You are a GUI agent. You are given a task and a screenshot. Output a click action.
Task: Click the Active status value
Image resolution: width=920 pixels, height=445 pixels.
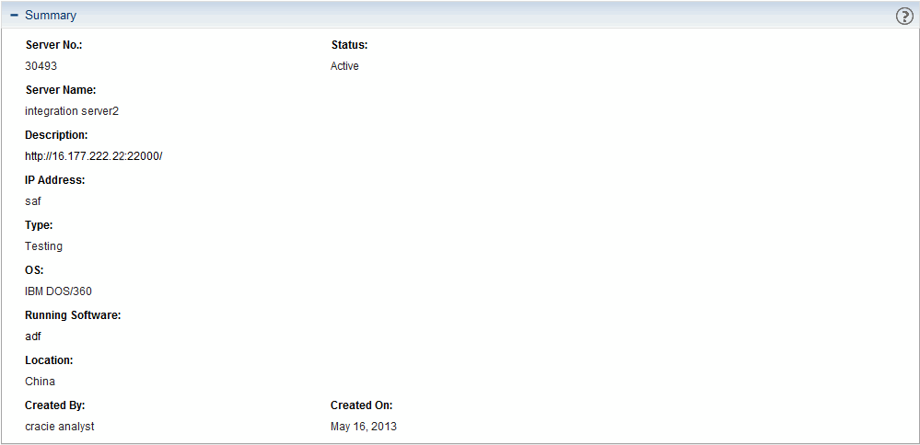(344, 66)
